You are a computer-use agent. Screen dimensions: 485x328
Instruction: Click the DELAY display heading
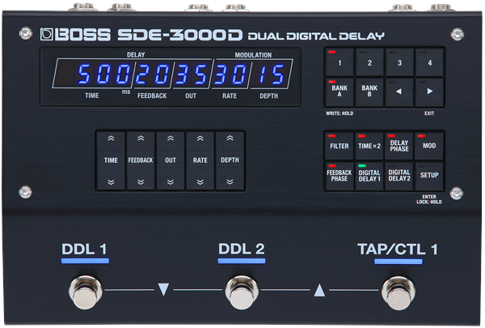coord(136,55)
